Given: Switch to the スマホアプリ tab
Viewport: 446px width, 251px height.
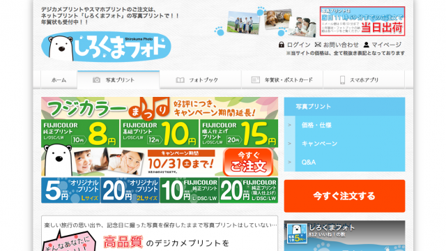Looking at the screenshot, I should [364, 80].
